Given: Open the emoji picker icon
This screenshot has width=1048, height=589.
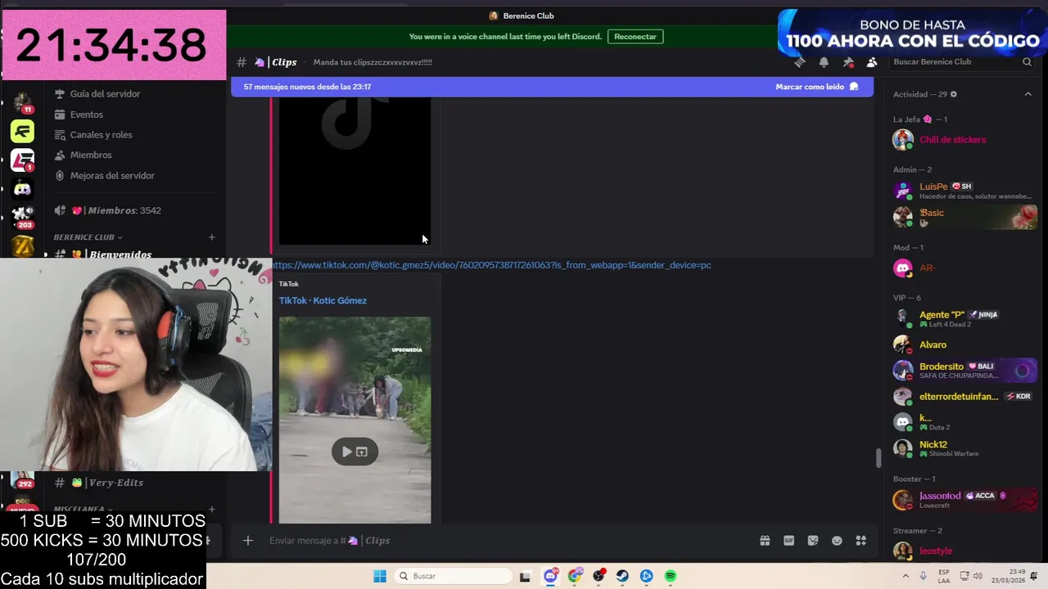Looking at the screenshot, I should pyautogui.click(x=837, y=541).
